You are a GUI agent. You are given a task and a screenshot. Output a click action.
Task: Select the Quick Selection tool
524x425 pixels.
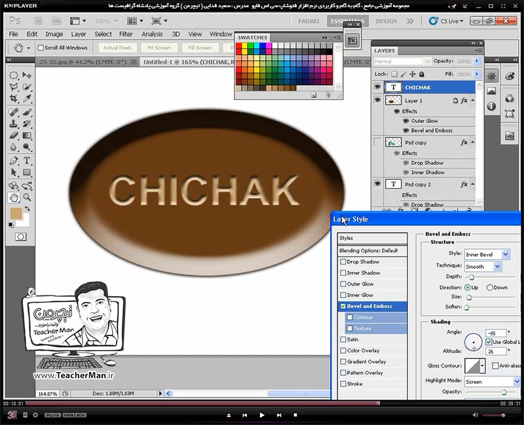27,87
